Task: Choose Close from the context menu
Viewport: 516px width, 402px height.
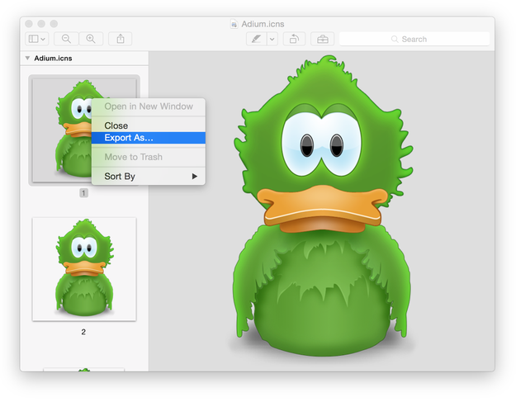Action: [149, 125]
